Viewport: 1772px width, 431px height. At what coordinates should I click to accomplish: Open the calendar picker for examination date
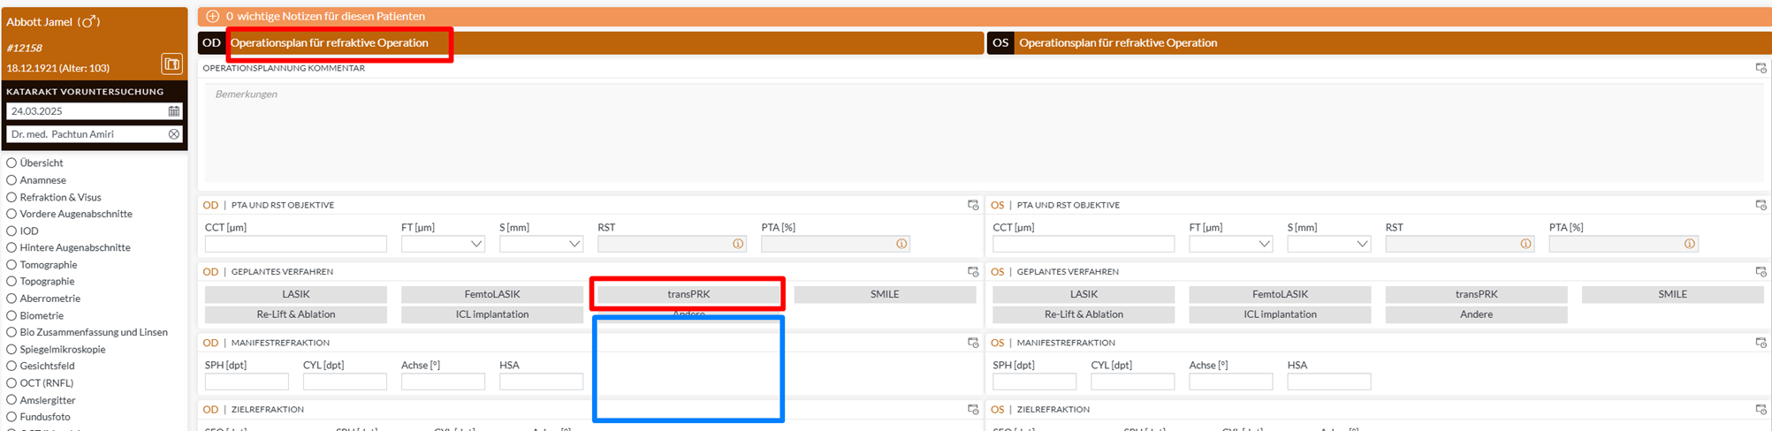174,111
